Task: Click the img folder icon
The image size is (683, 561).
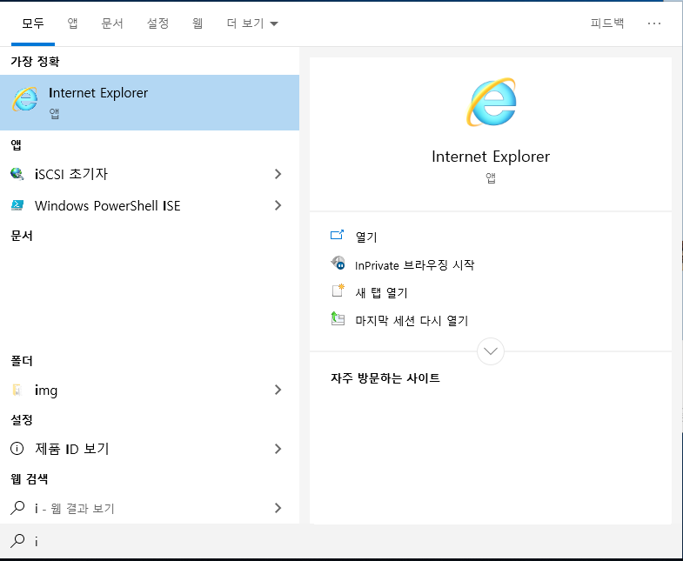Action: (x=17, y=391)
